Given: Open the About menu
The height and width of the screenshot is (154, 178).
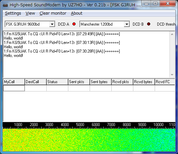Looking at the screenshot, I should click(x=77, y=13).
